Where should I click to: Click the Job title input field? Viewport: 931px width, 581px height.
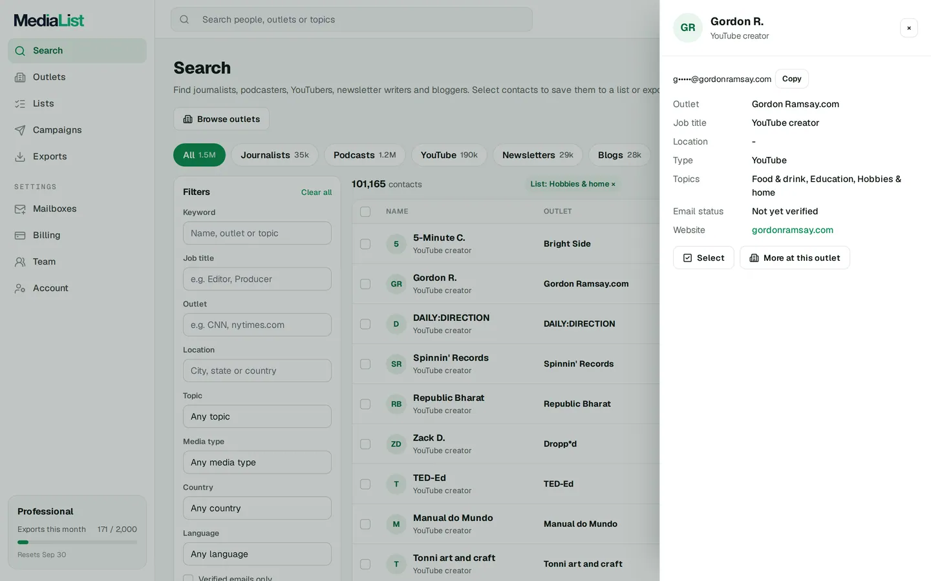point(257,279)
